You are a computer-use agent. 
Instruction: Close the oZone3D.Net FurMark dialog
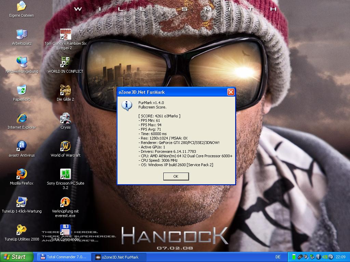pos(231,92)
